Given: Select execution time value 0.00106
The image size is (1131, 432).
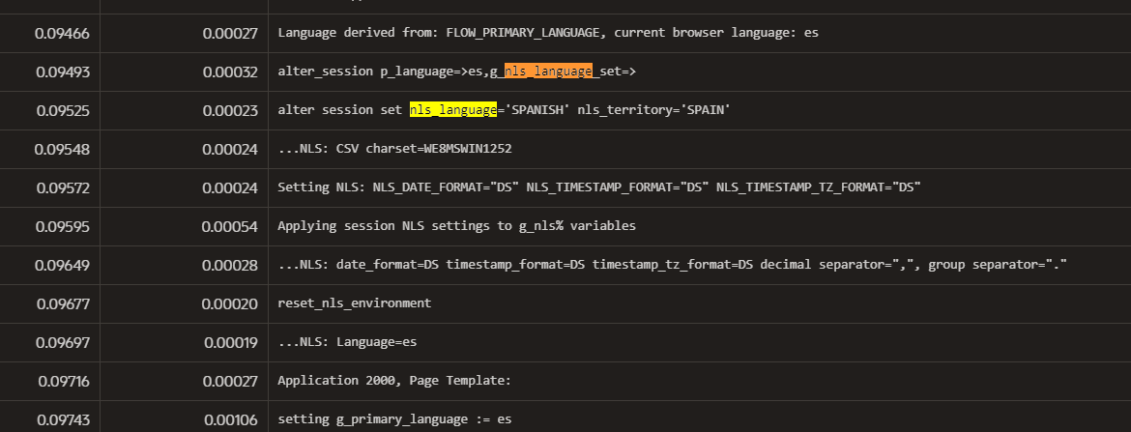Looking at the screenshot, I should 230,419.
